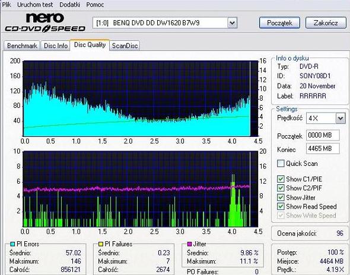
Task: Click the cyan PI Errors legend swatch
Action: tap(12, 244)
